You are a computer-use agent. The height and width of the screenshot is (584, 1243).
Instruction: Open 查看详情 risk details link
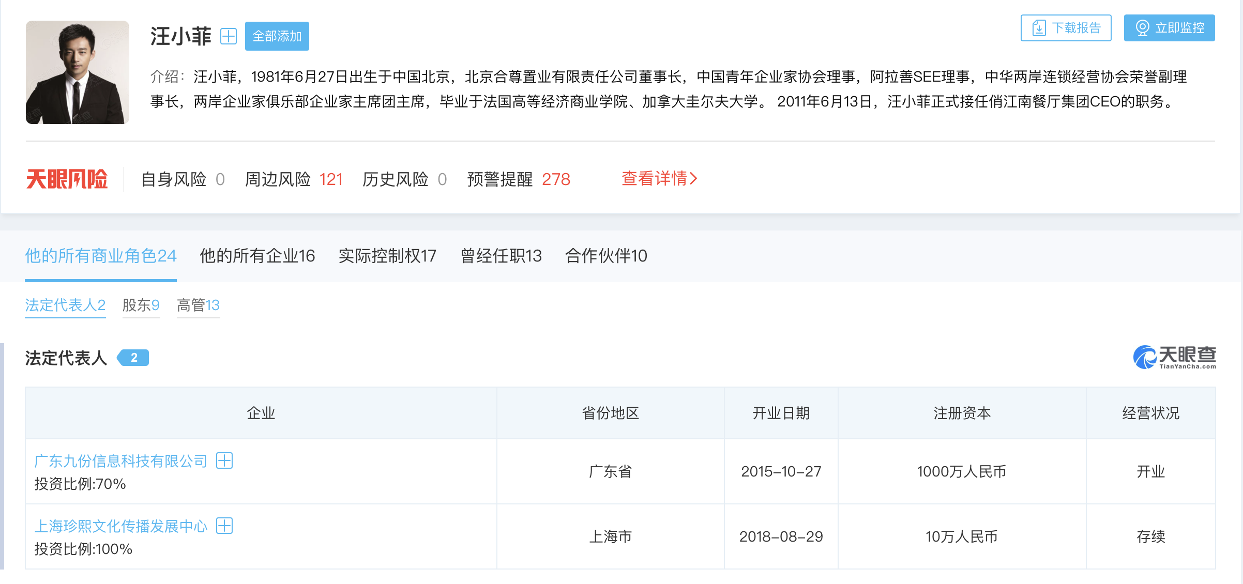659,179
